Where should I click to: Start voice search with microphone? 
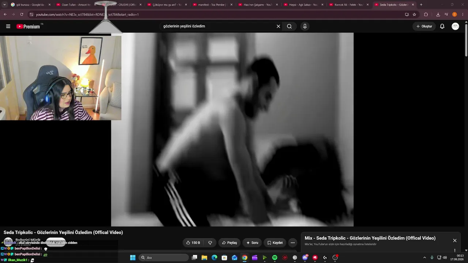tap(305, 26)
